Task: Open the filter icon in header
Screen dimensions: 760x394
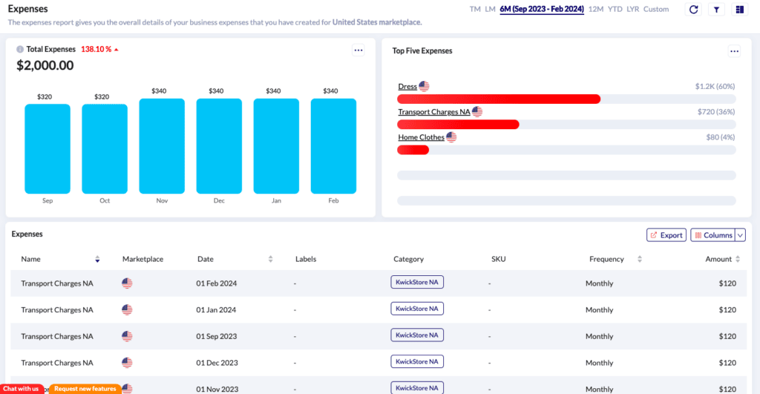Action: (716, 9)
